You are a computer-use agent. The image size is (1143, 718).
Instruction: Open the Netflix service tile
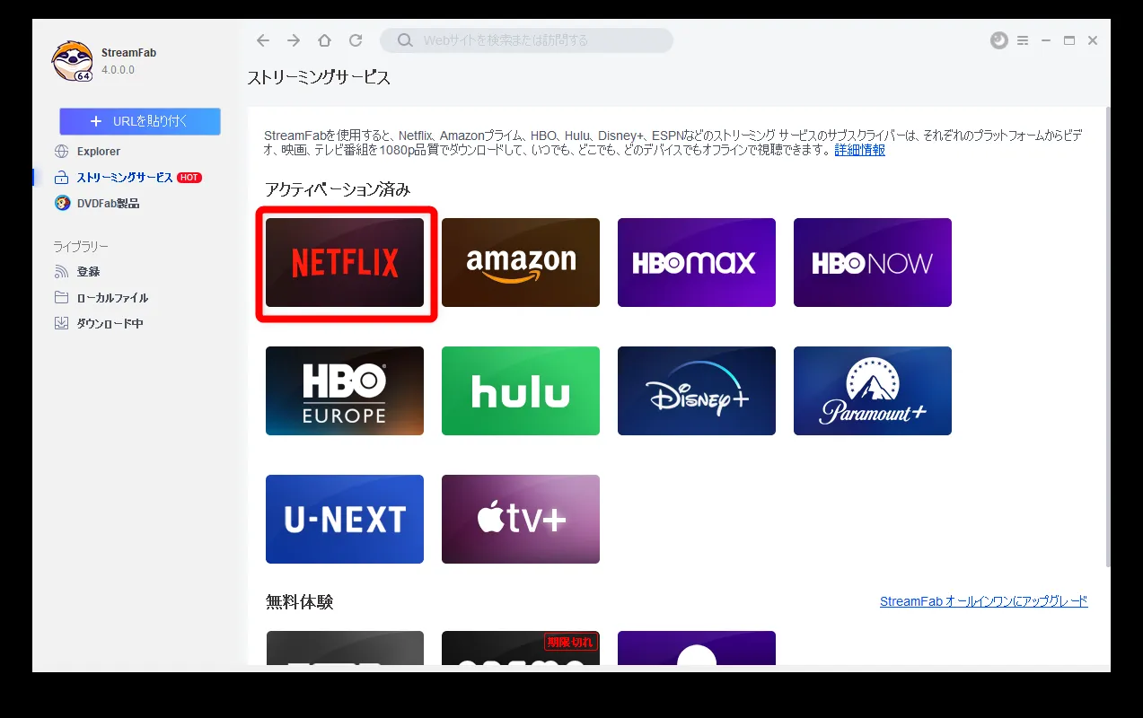[345, 262]
